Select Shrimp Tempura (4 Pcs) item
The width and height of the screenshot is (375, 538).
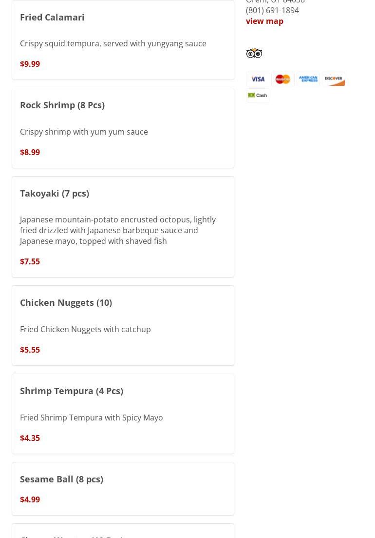click(72, 391)
